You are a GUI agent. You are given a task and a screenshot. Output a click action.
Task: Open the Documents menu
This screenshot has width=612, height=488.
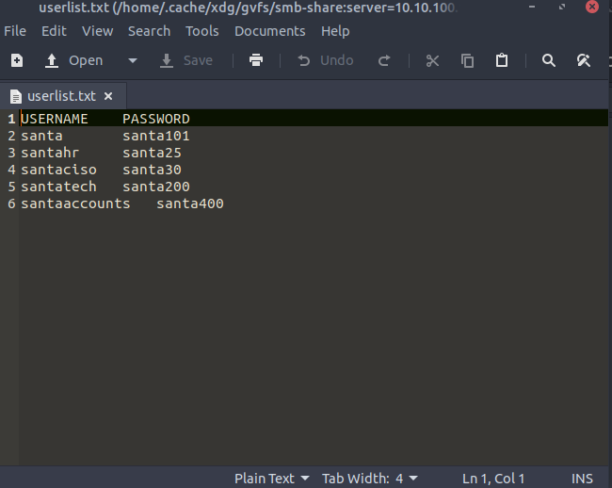270,31
